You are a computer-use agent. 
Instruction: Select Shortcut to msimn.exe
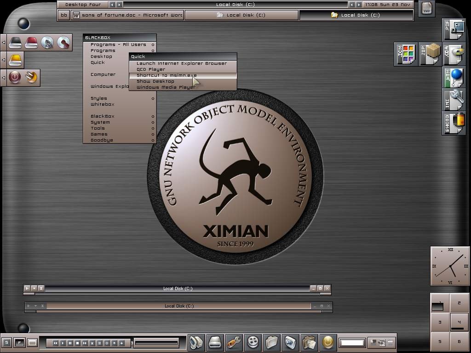pyautogui.click(x=183, y=75)
